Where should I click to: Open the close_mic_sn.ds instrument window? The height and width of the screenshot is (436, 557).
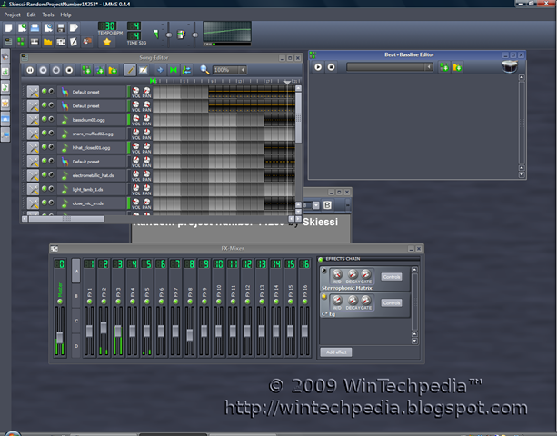point(91,203)
